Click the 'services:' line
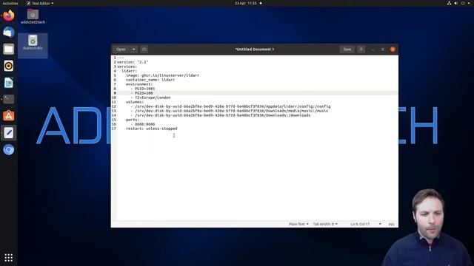This screenshot has width=474, height=266. coord(127,66)
